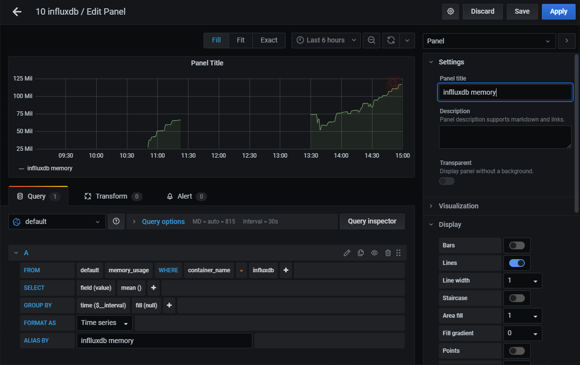This screenshot has height=365, width=580.
Task: Add a SELECT function plus icon
Action: point(153,288)
